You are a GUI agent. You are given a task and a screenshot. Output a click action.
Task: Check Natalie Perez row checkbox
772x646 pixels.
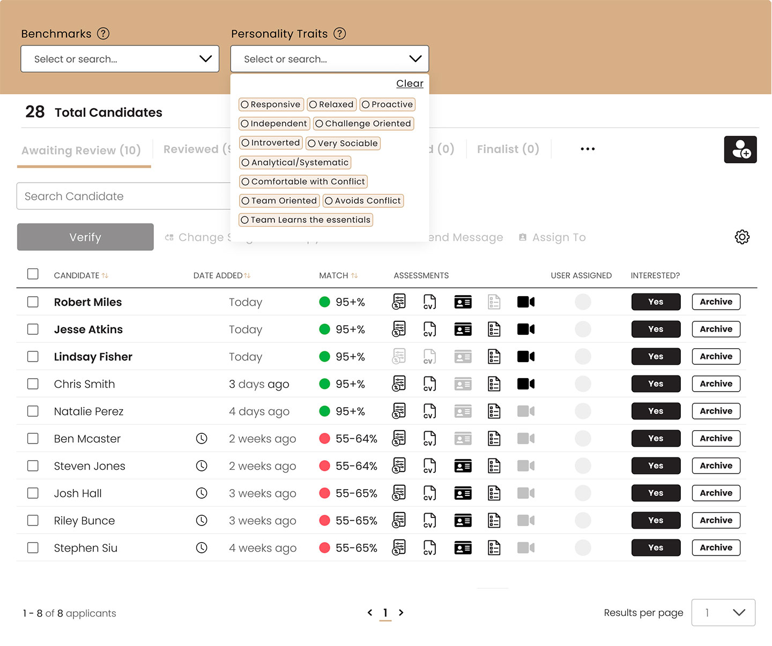(x=33, y=411)
